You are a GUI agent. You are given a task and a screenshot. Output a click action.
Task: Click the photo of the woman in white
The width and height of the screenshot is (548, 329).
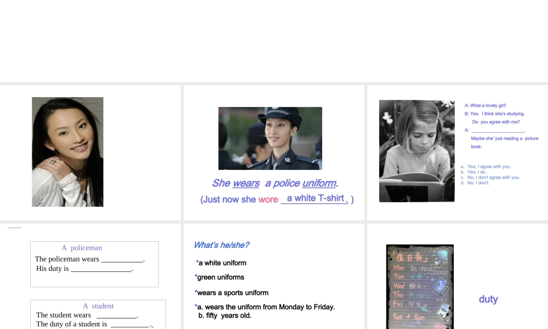[67, 152]
